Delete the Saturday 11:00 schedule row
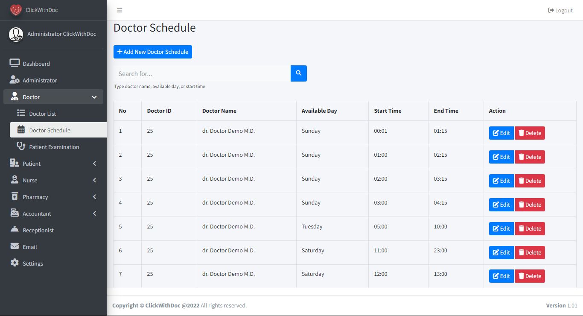The image size is (583, 316). click(530, 252)
